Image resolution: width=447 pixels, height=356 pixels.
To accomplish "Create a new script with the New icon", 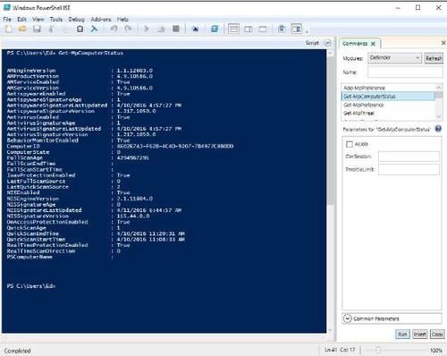I will [9, 29].
